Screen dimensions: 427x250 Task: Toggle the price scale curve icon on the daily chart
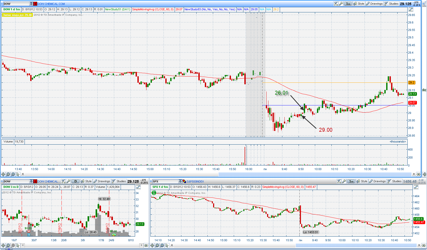pos(138,187)
